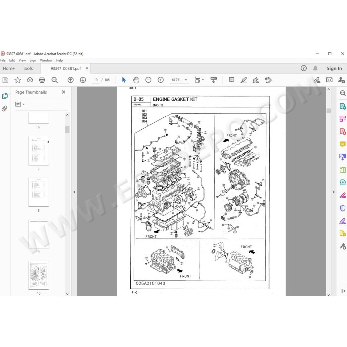
Task: Close the 93307-00381.pdf tab
Action: (x=87, y=68)
